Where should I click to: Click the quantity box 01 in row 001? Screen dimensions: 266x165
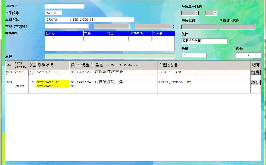(x=32, y=72)
